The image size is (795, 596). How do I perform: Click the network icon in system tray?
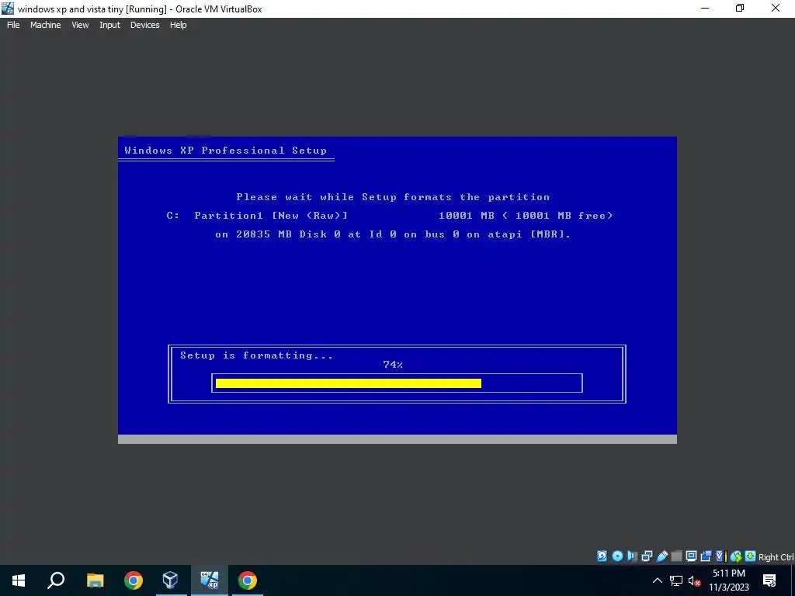676,580
